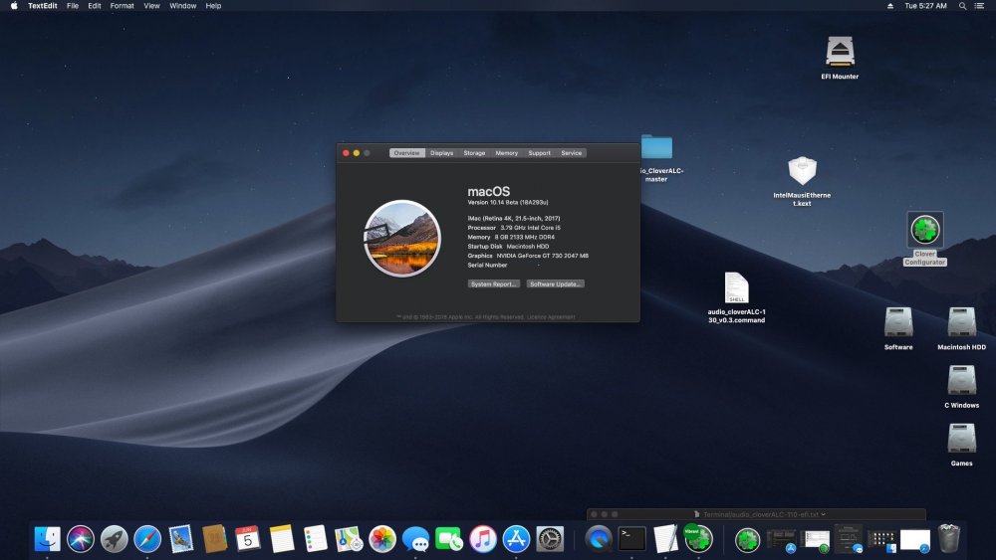
Task: Switch to the Service tab
Action: (571, 153)
